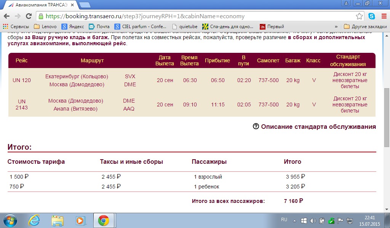Open the Первый bookmark
The image size is (390, 228).
tap(272, 27)
